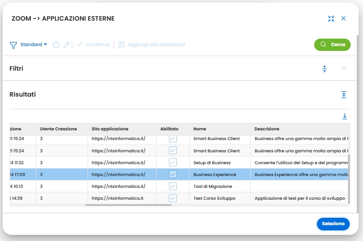Open the Standard filter dropdown

pos(34,45)
